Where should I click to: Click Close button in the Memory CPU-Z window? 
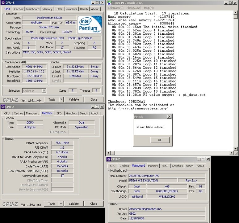pos(94,204)
